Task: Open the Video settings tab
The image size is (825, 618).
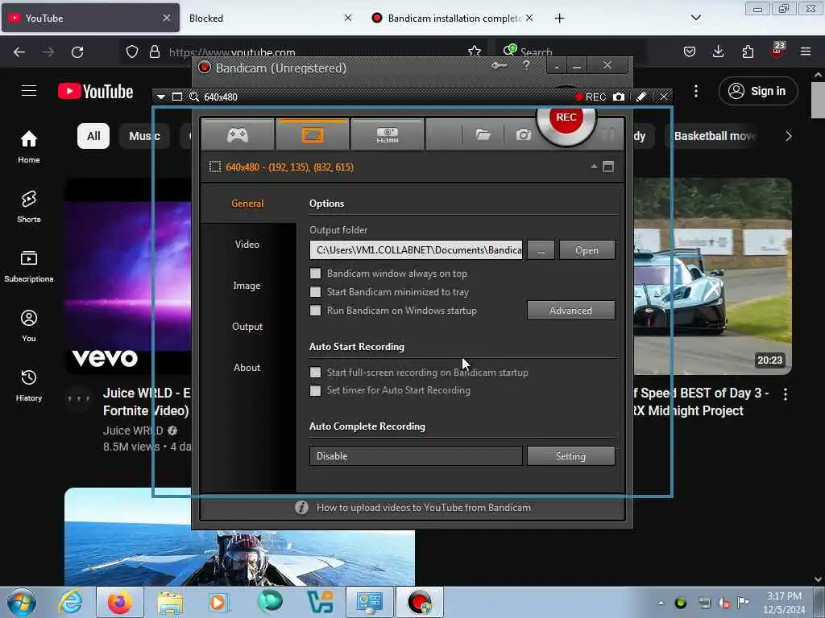Action: pyautogui.click(x=247, y=245)
